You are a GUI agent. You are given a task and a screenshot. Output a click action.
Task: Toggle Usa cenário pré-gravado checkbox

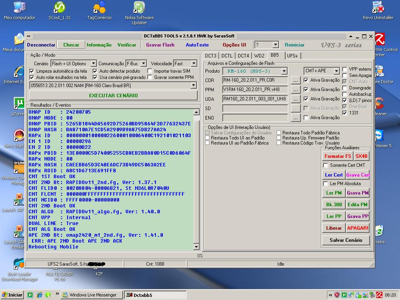point(95,77)
